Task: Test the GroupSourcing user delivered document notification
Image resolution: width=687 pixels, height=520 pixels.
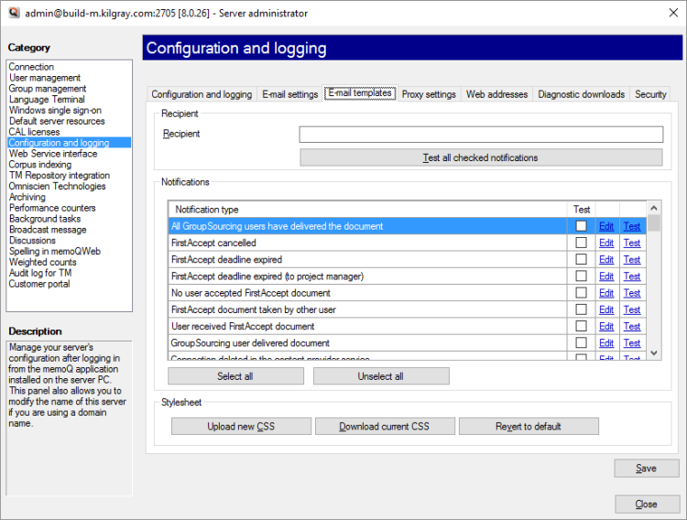Action: click(632, 343)
